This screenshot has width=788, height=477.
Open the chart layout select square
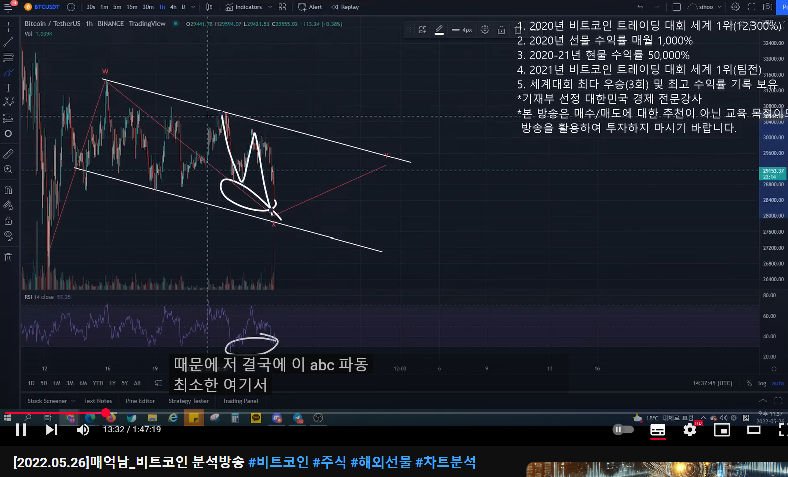point(677,7)
